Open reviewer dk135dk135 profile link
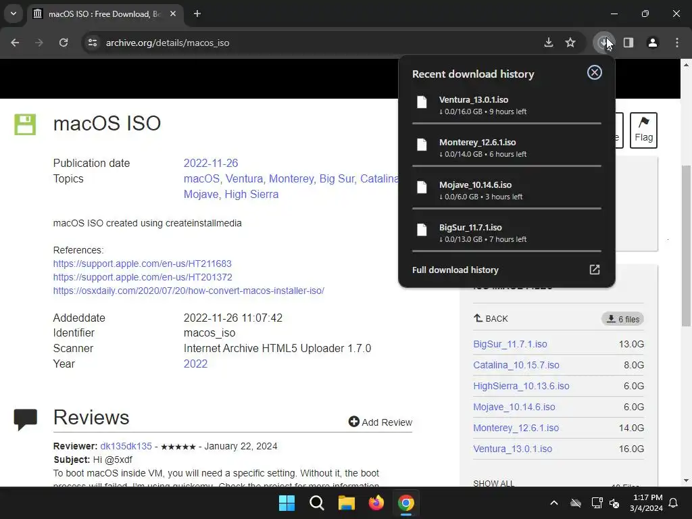692x519 pixels. coord(126,446)
